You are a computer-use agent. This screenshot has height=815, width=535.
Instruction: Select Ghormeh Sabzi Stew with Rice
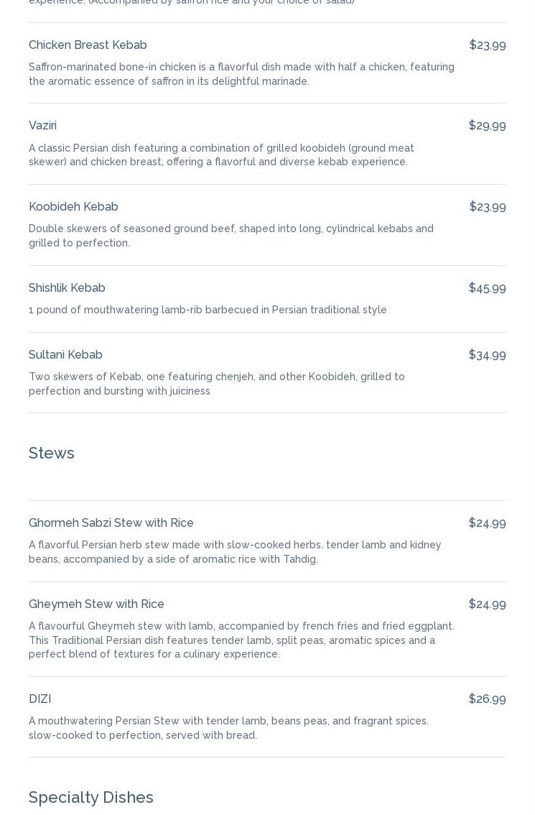point(111,523)
